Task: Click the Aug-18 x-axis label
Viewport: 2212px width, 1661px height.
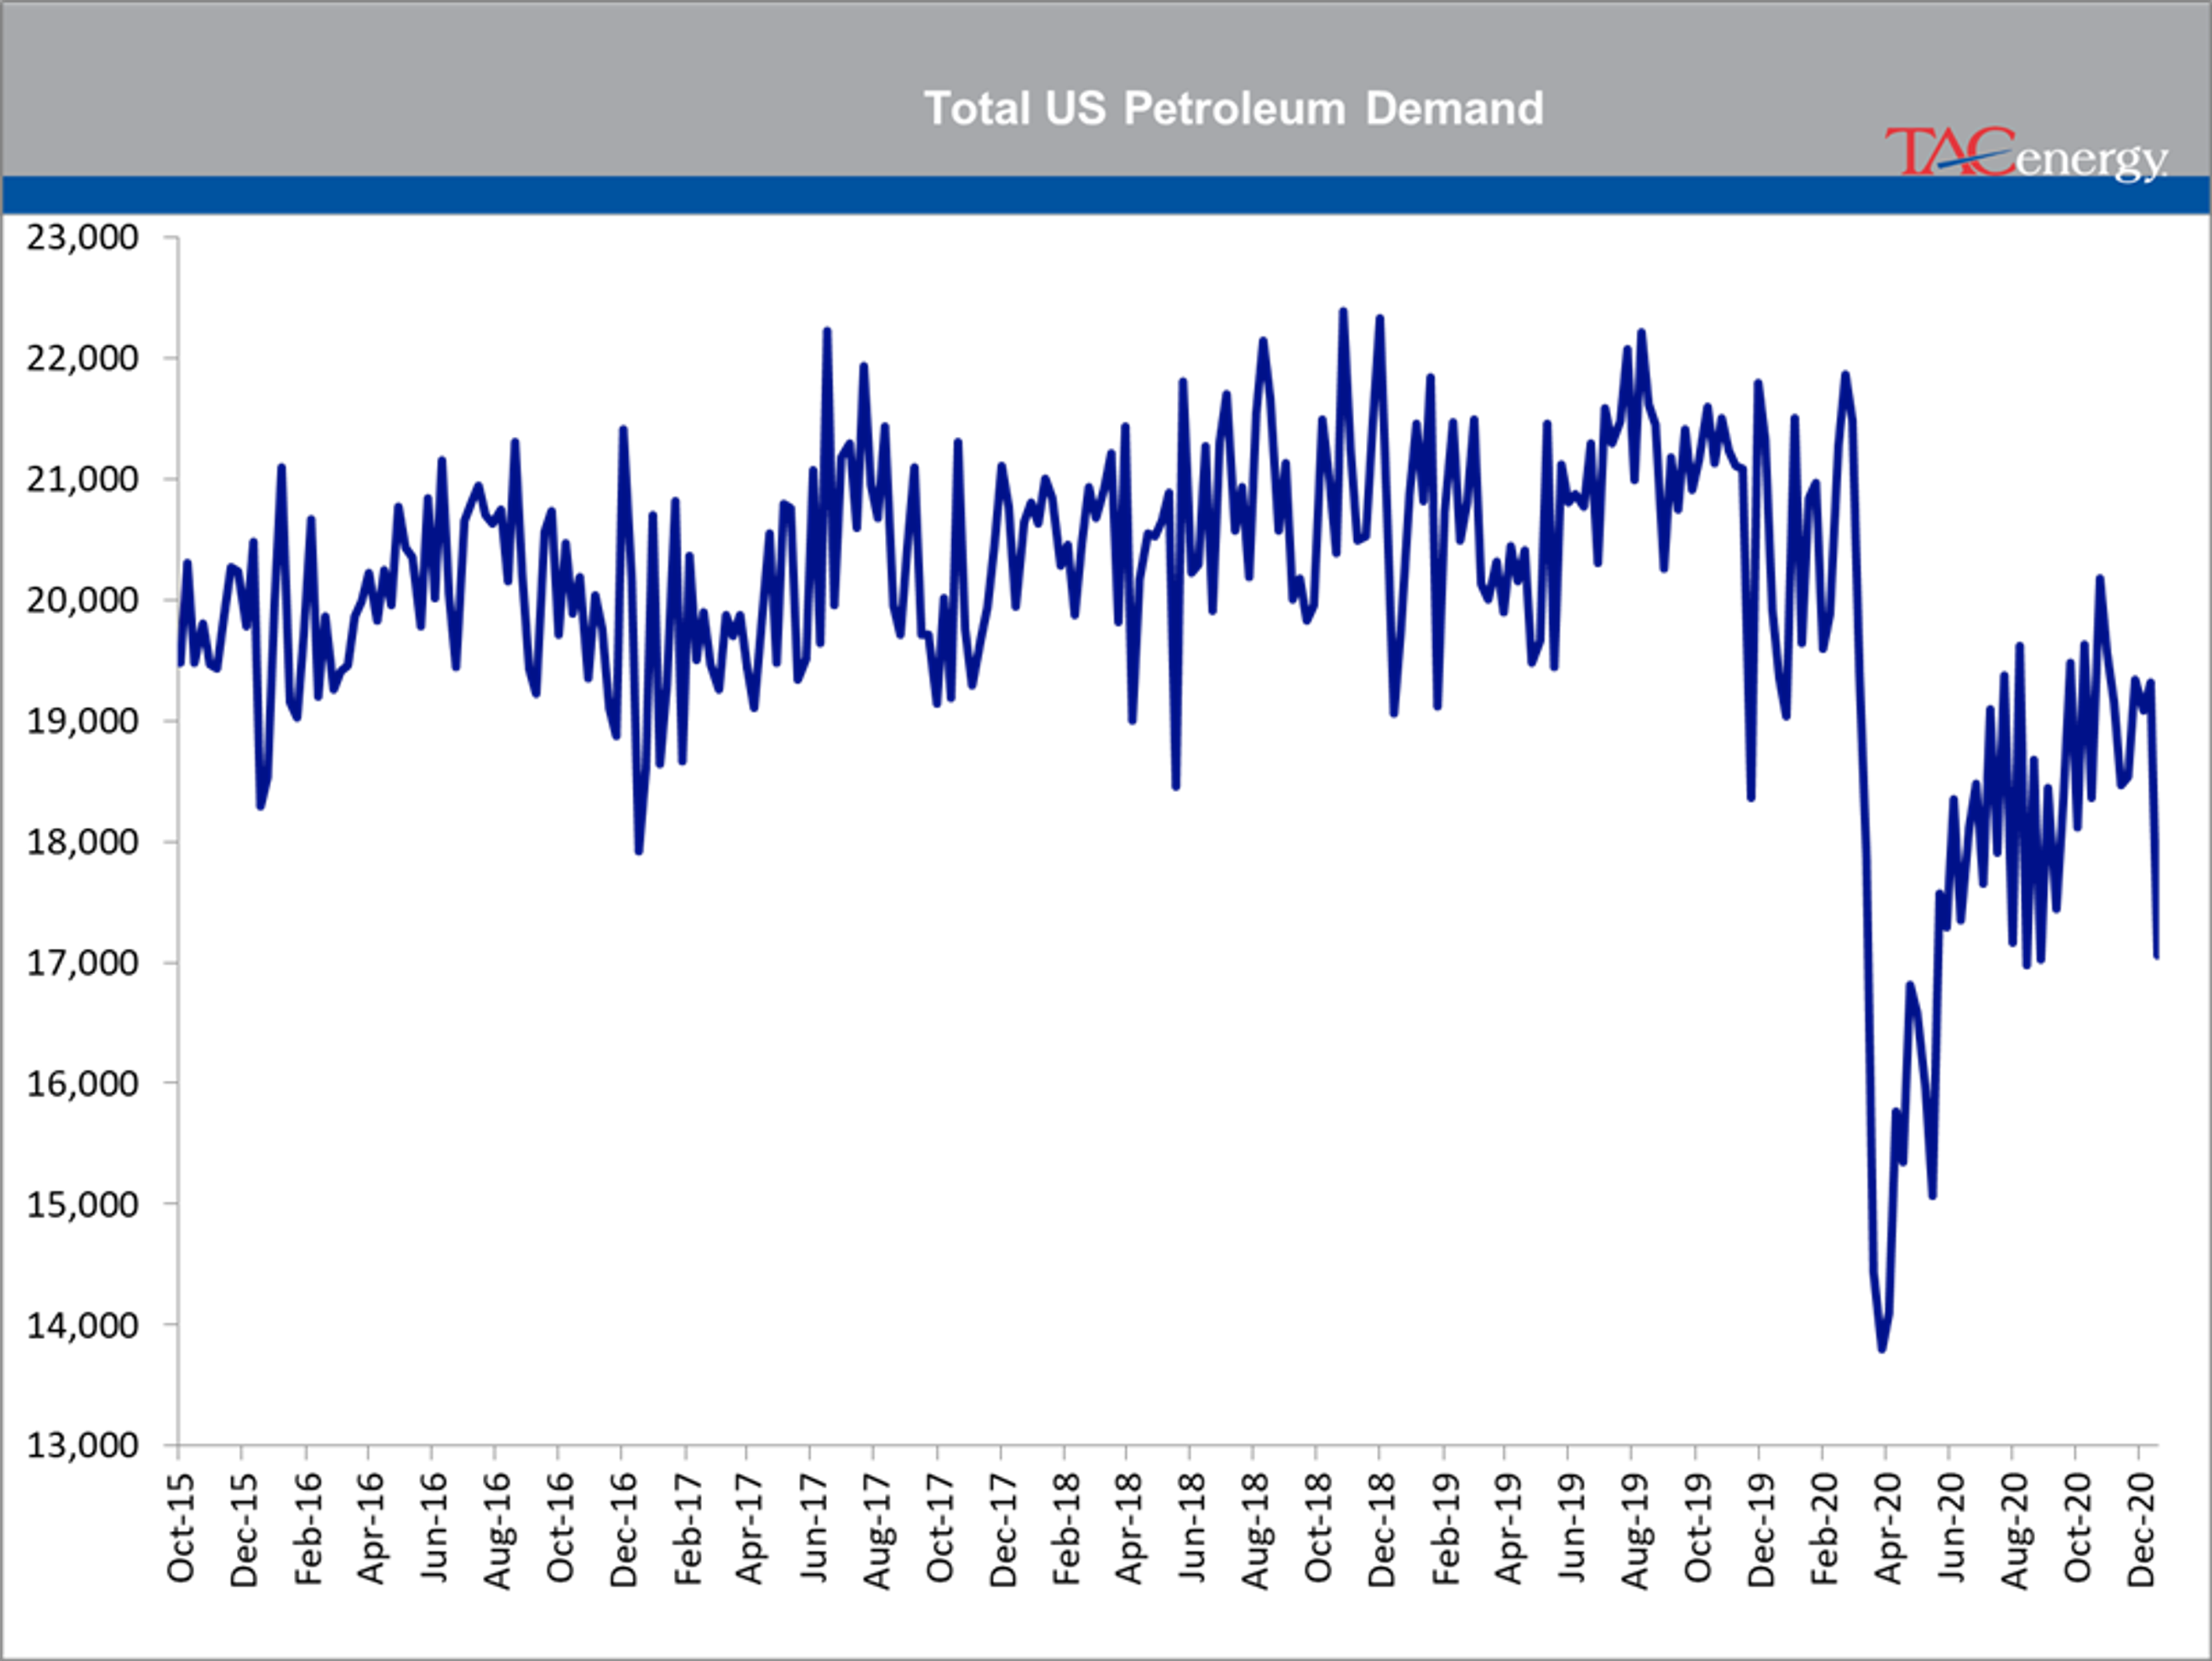Action: pyautogui.click(x=1255, y=1530)
